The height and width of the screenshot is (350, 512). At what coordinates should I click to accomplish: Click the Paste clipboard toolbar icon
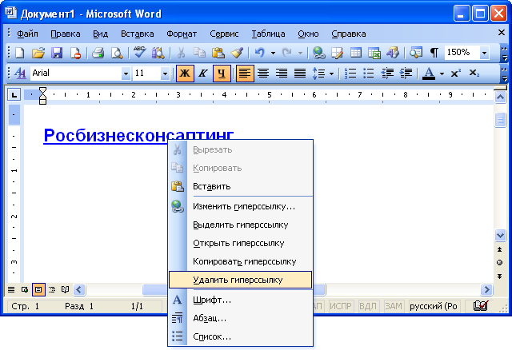[x=218, y=53]
